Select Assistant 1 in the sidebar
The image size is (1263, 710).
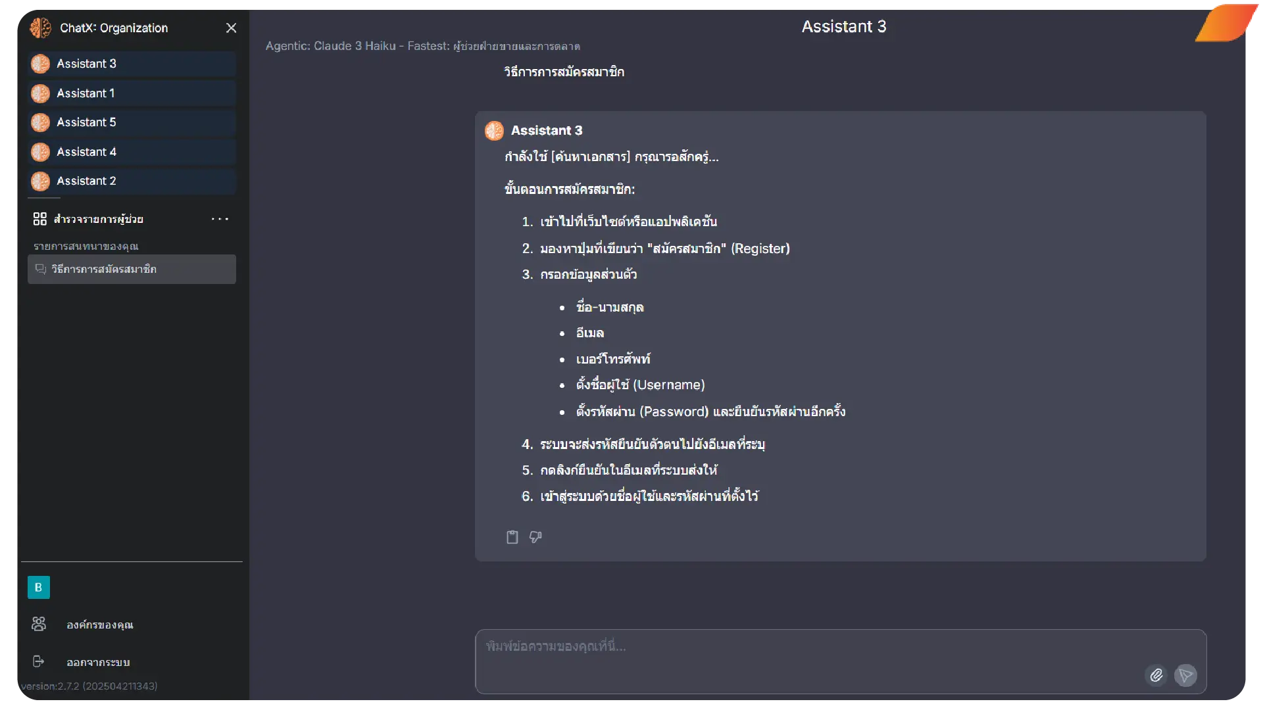(x=132, y=93)
